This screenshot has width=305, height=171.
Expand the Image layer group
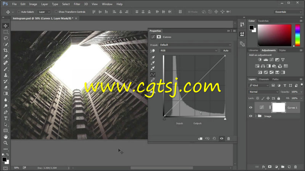pyautogui.click(x=255, y=116)
